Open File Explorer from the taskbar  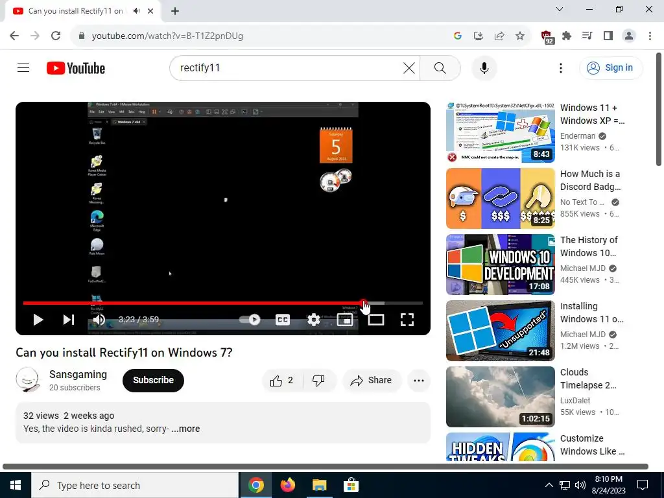(319, 485)
